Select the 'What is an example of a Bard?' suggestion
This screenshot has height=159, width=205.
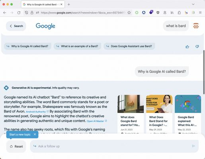tap(78, 46)
